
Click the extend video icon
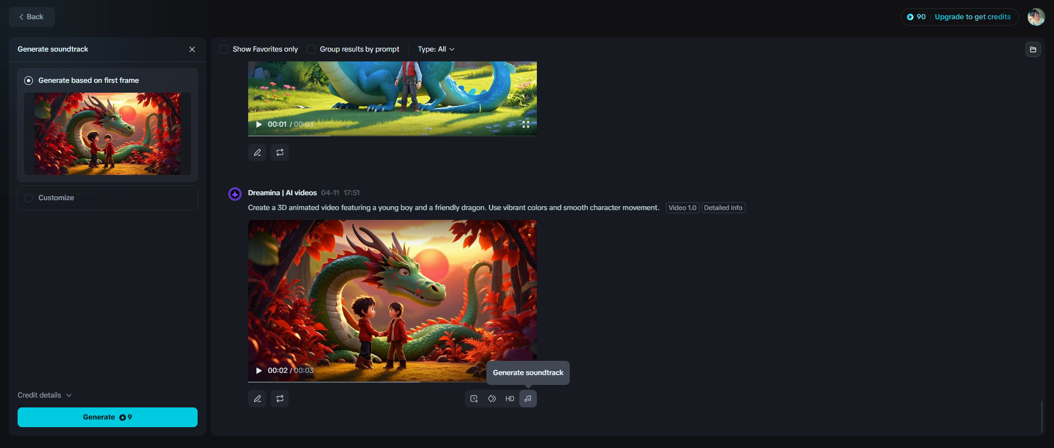coord(474,399)
